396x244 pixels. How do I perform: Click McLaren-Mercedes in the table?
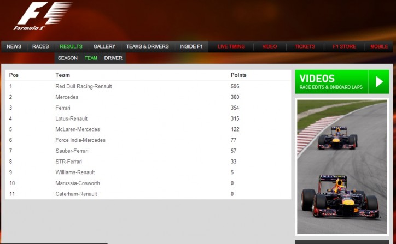coord(78,129)
